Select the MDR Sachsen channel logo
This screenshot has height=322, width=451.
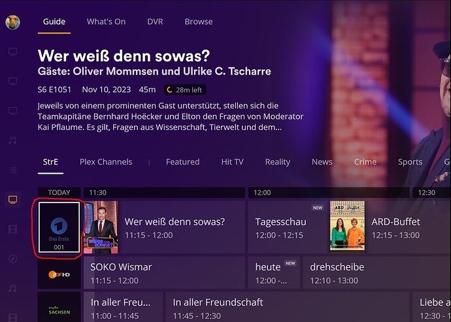[x=59, y=310]
